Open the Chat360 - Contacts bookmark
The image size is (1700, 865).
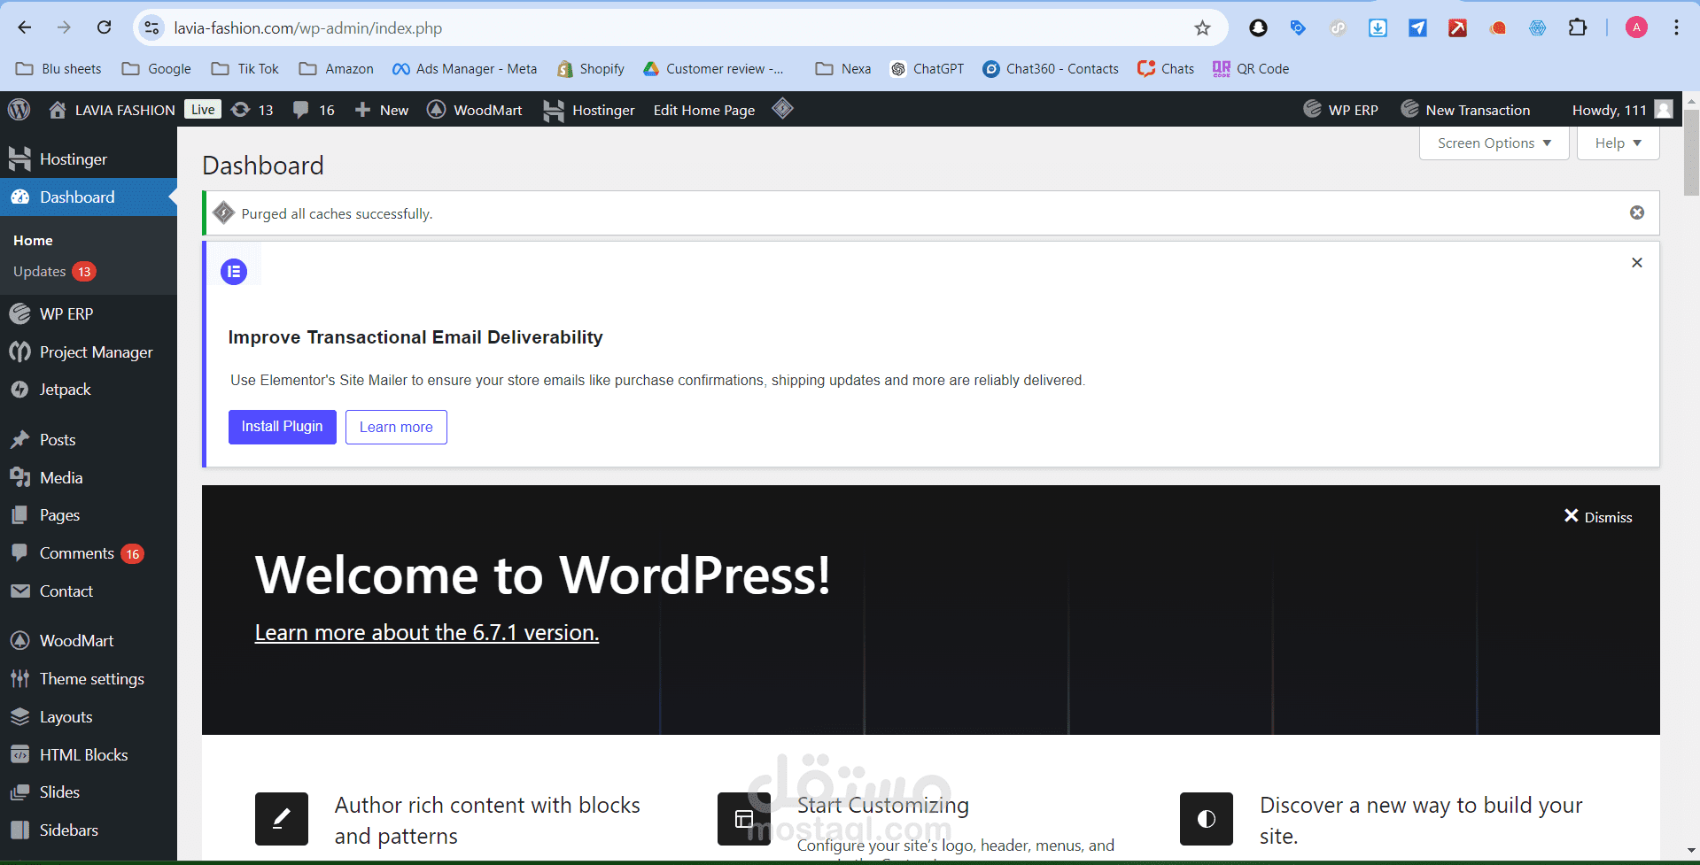click(1051, 69)
